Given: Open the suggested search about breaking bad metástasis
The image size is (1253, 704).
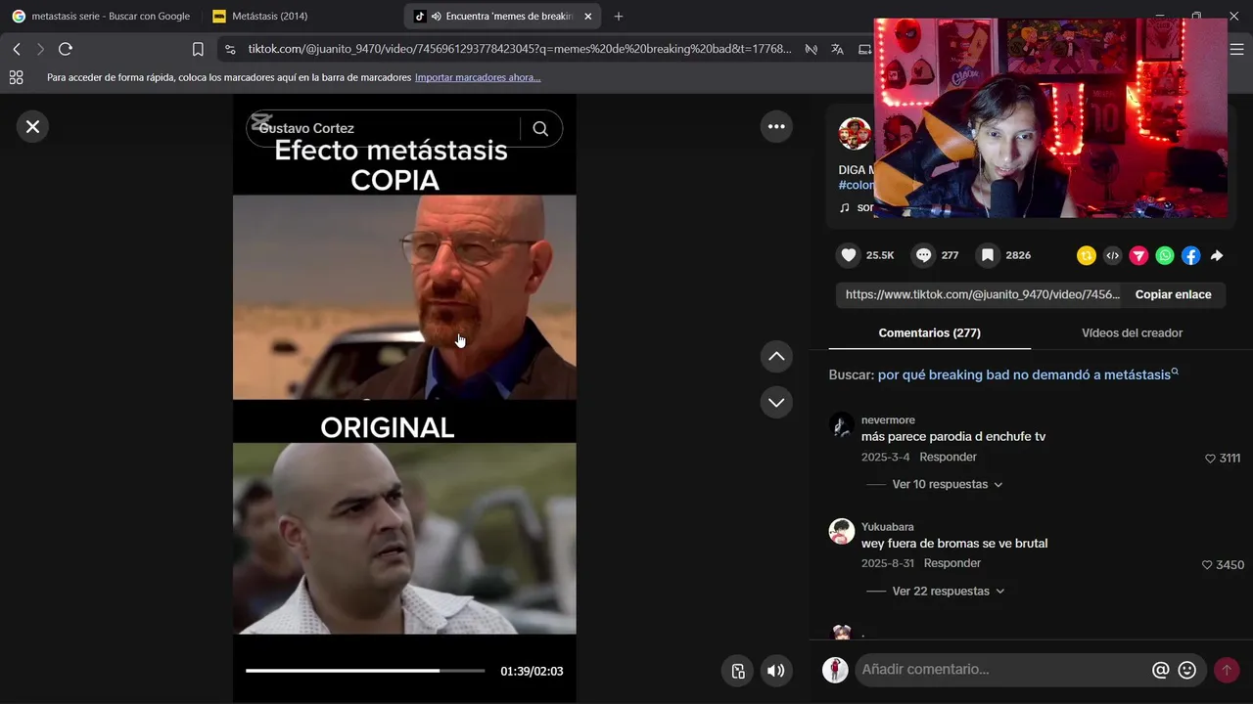Looking at the screenshot, I should [1028, 374].
